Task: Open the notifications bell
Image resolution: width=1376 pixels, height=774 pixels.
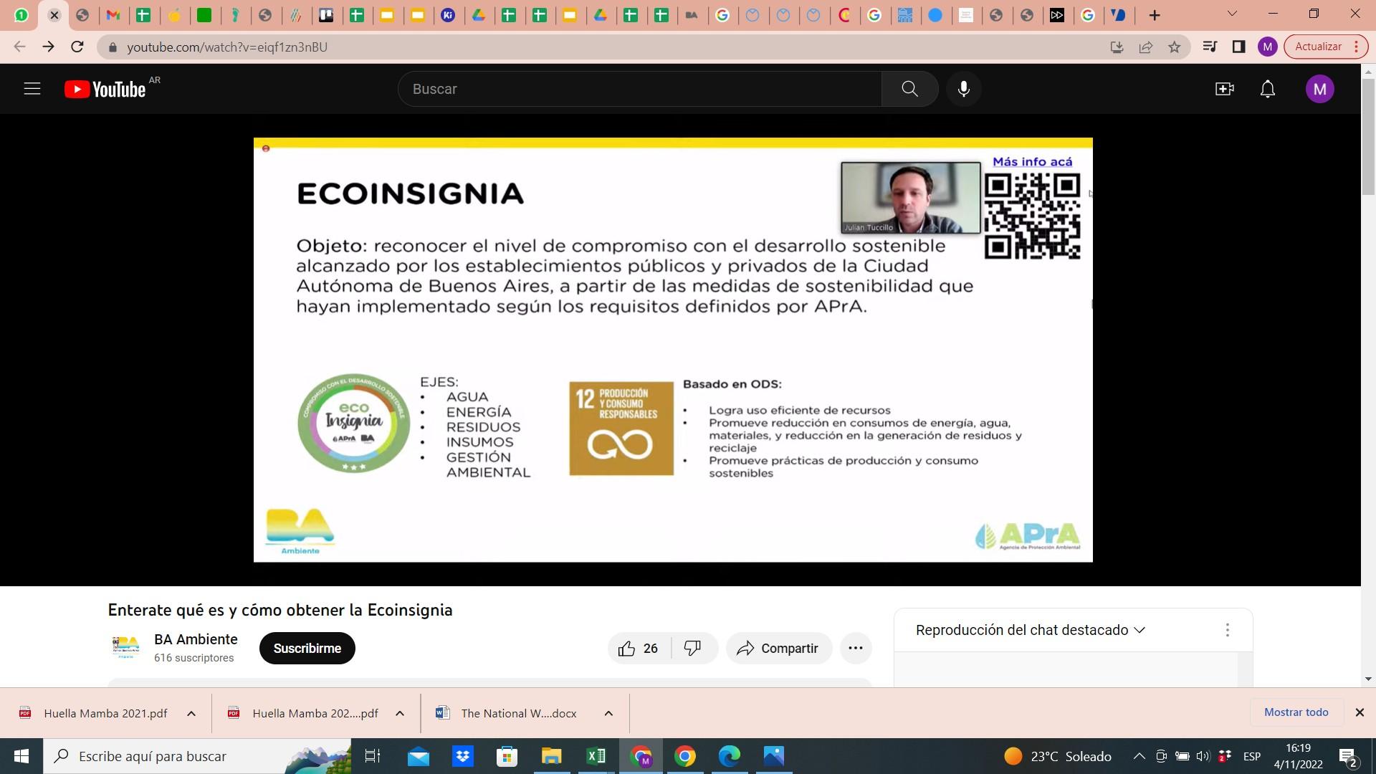Action: point(1268,89)
